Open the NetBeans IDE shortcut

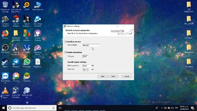(27, 92)
